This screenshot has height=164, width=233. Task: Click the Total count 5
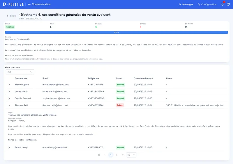point(51,27)
